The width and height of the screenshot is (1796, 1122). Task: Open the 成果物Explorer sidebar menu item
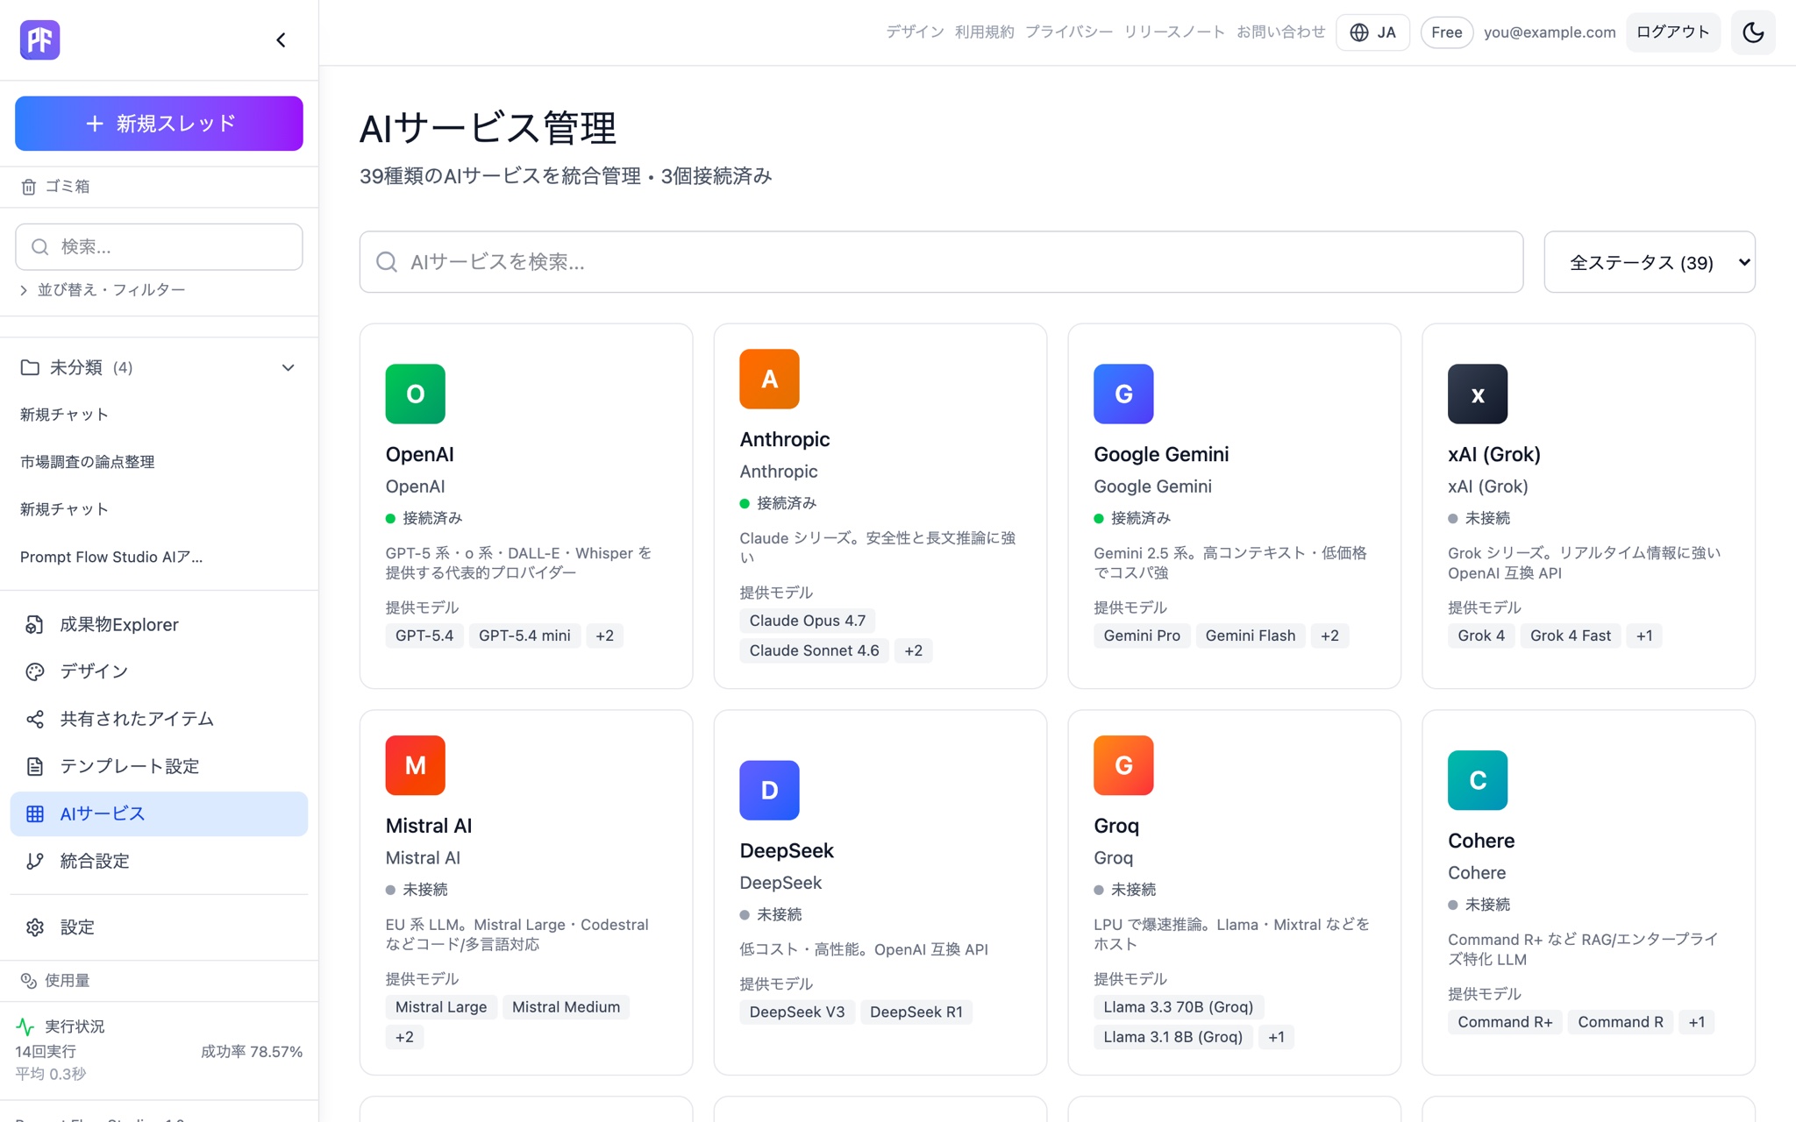(159, 625)
